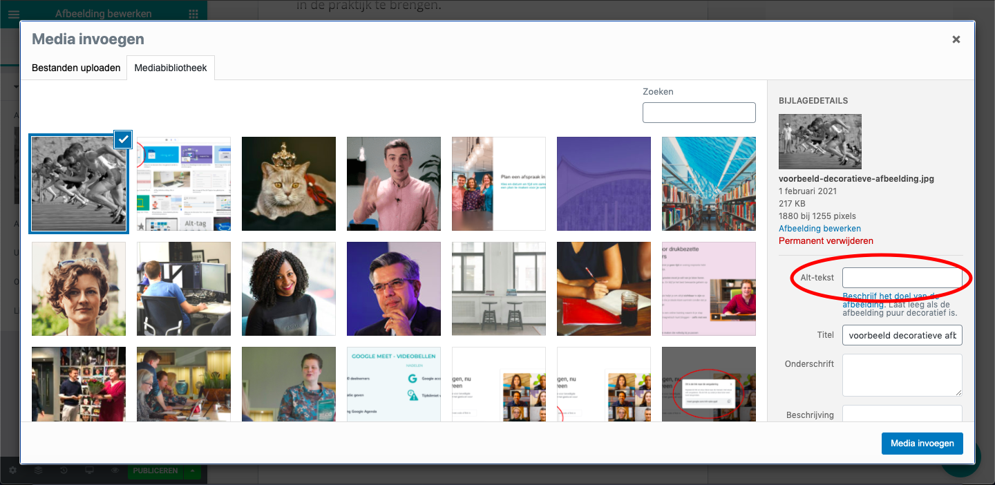The image size is (995, 485).
Task: Uncheck the selected sprinters image checkmark
Action: coord(123,140)
